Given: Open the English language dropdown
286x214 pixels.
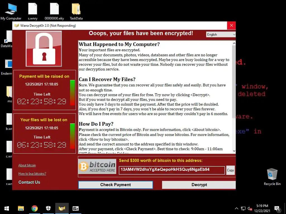Looking at the screenshot, I should coord(221,34).
